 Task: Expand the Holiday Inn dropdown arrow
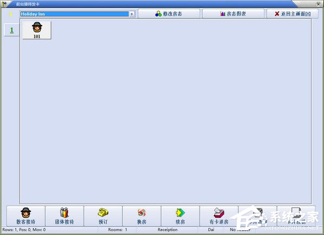coord(132,14)
